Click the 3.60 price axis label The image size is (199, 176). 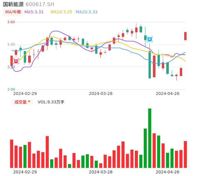click(x=11, y=22)
